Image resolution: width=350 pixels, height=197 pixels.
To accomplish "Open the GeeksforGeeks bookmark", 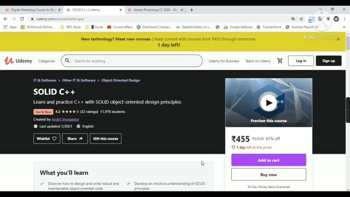I will [194, 27].
